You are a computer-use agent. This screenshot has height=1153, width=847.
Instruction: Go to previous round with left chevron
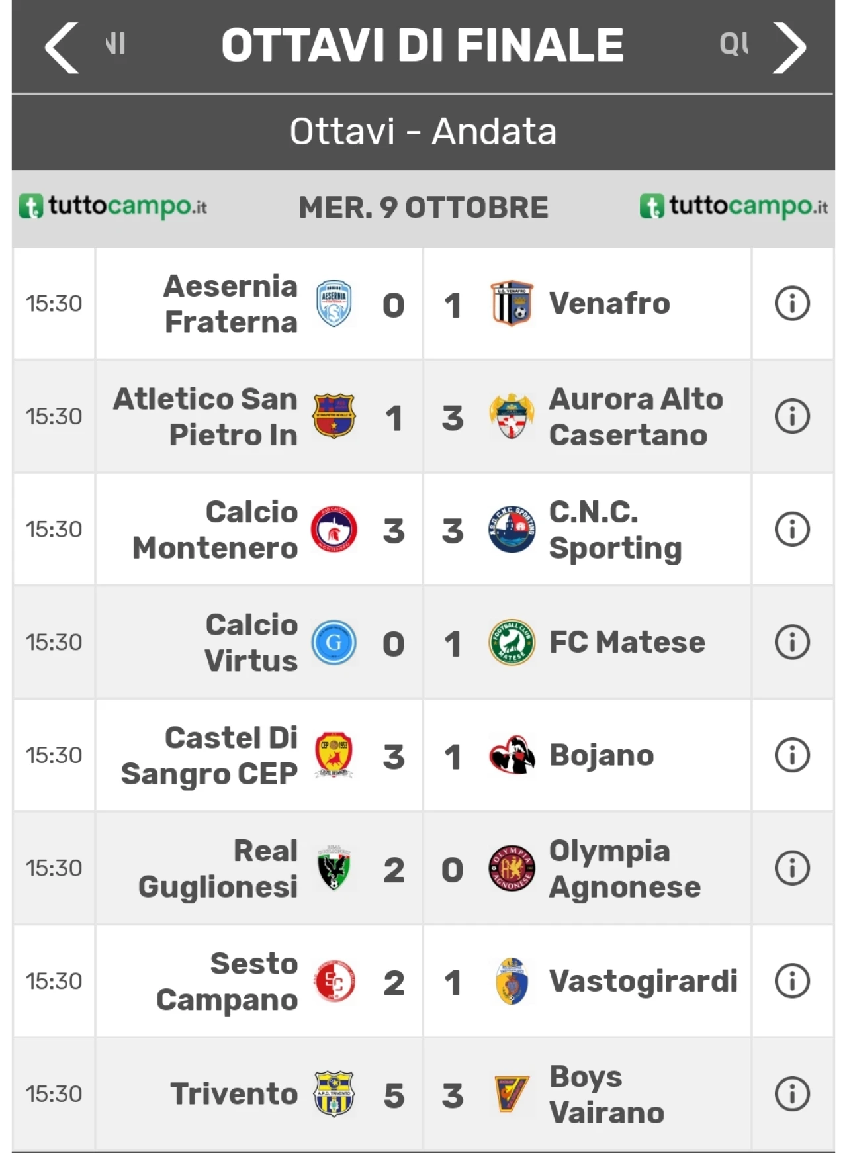point(62,47)
